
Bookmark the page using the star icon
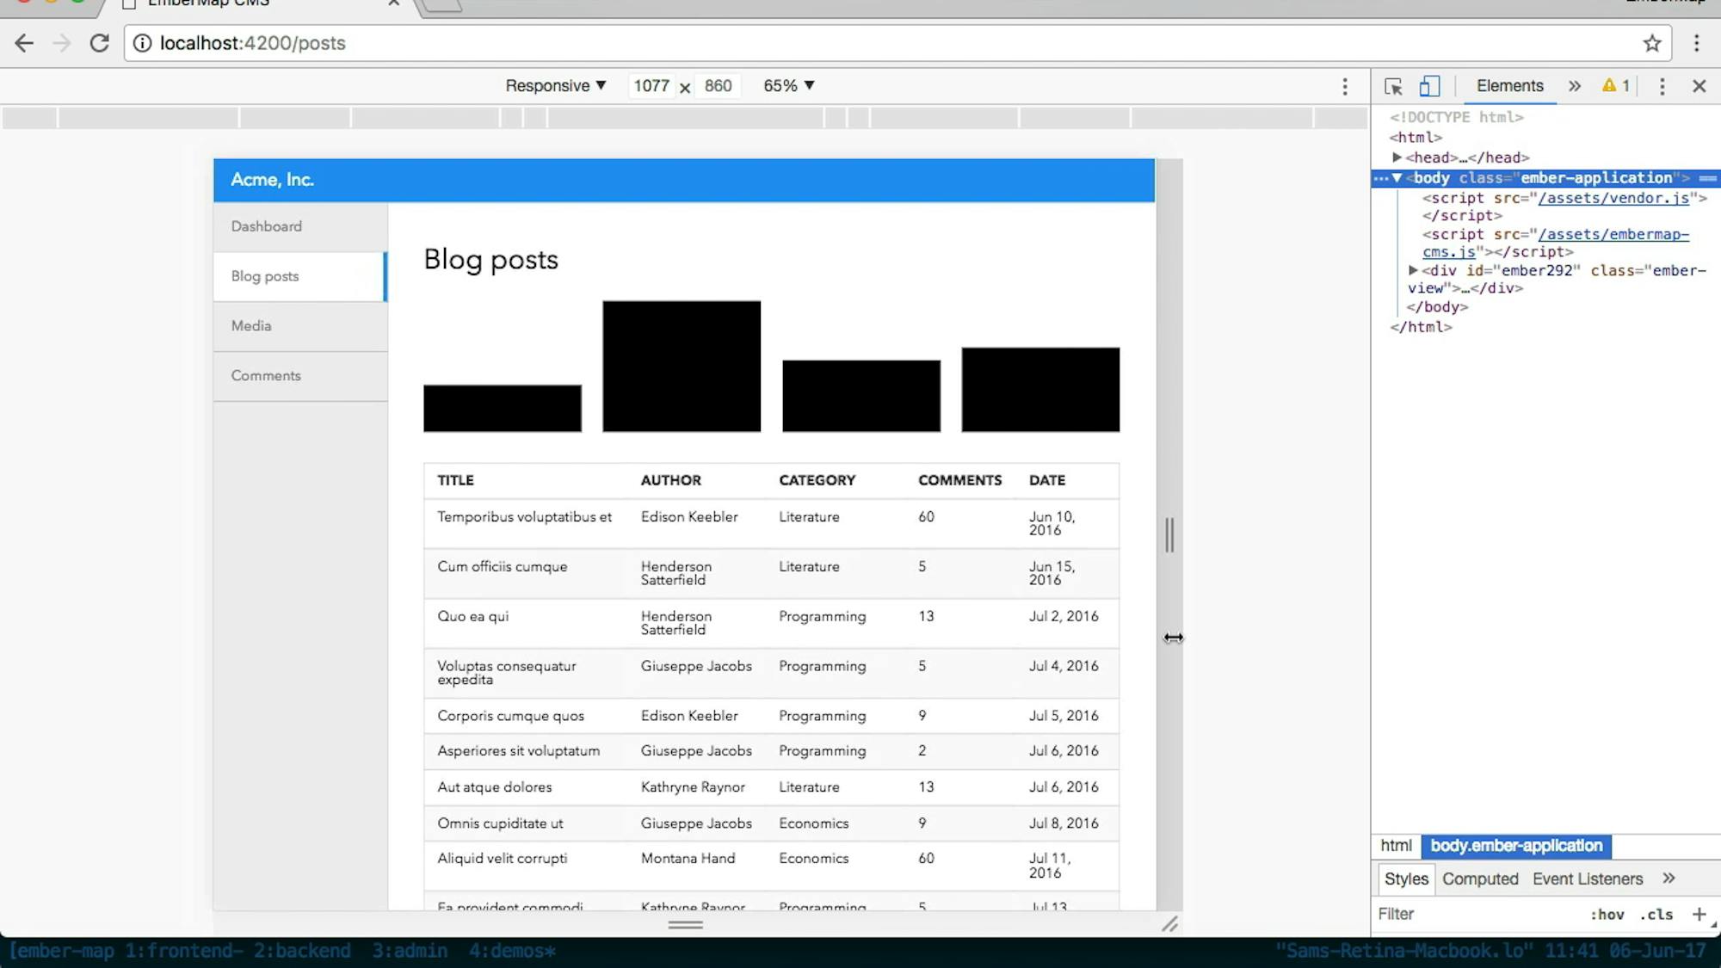pyautogui.click(x=1650, y=42)
